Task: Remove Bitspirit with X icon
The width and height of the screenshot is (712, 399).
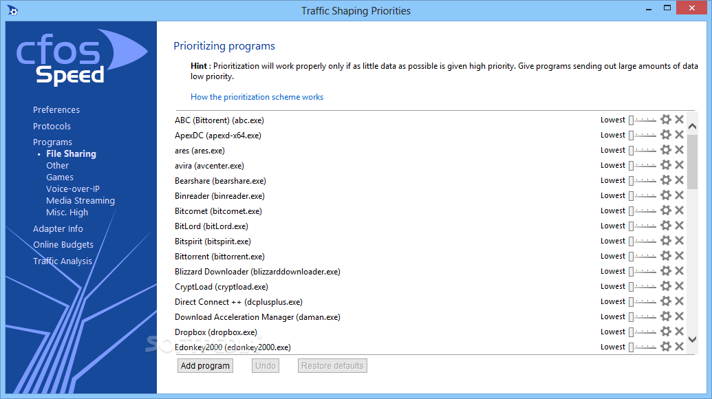Action: [679, 240]
